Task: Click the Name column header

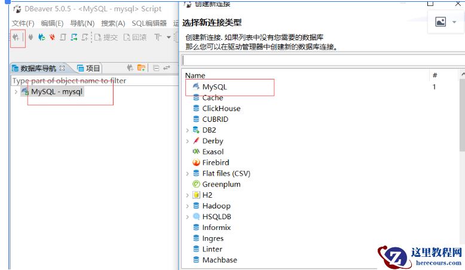Action: click(195, 76)
